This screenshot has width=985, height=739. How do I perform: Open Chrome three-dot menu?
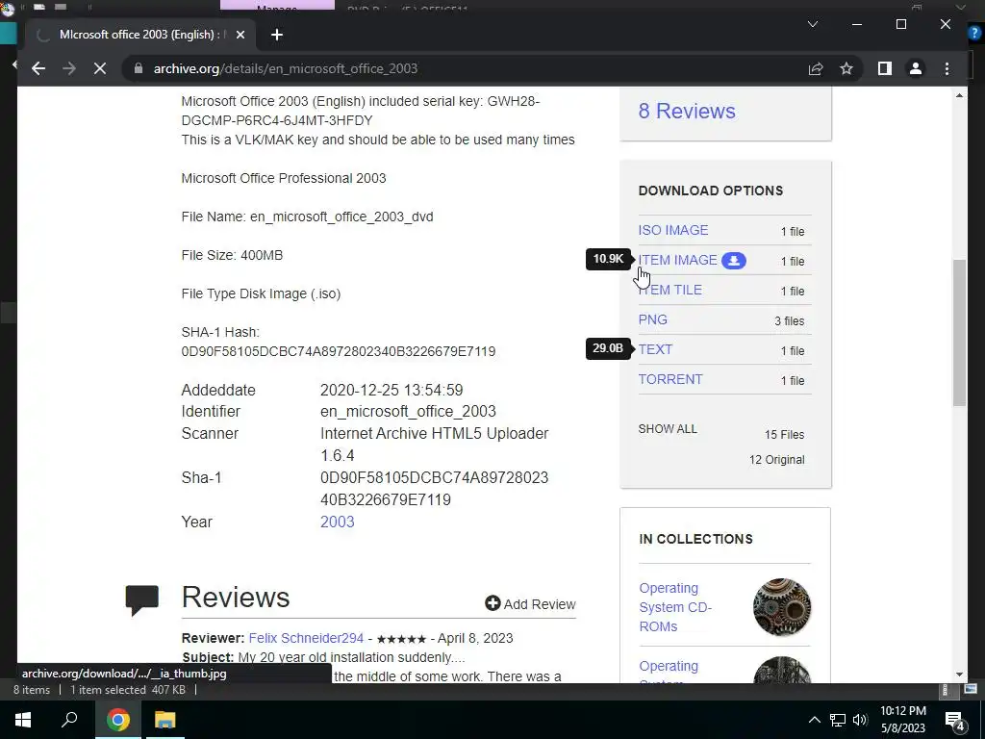point(947,68)
